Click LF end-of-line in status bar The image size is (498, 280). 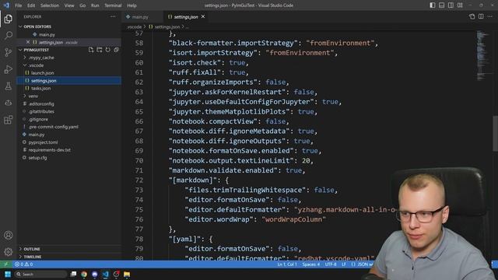coord(344,264)
